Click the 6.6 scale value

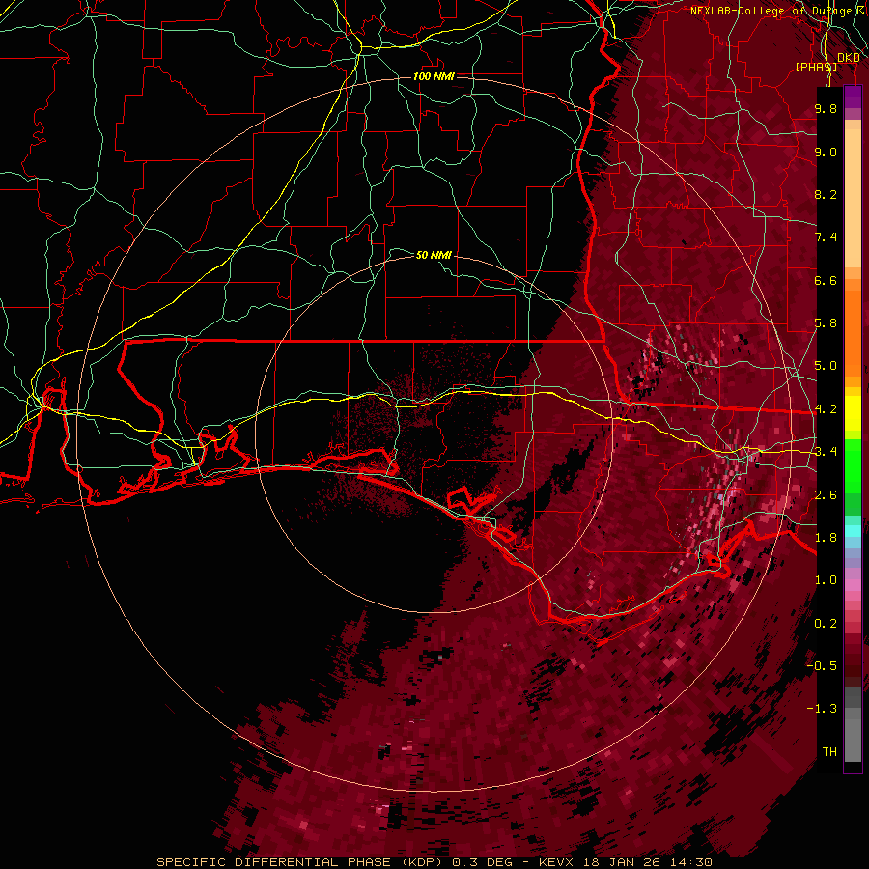826,280
